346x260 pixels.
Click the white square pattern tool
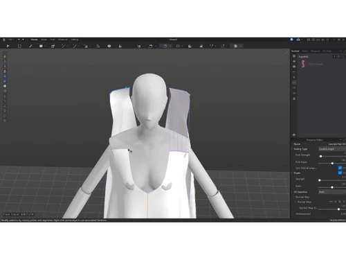[x=41, y=46]
